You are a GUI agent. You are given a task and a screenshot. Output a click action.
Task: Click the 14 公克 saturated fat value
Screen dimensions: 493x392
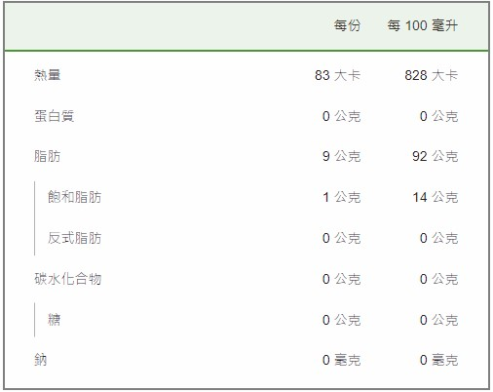click(x=435, y=197)
